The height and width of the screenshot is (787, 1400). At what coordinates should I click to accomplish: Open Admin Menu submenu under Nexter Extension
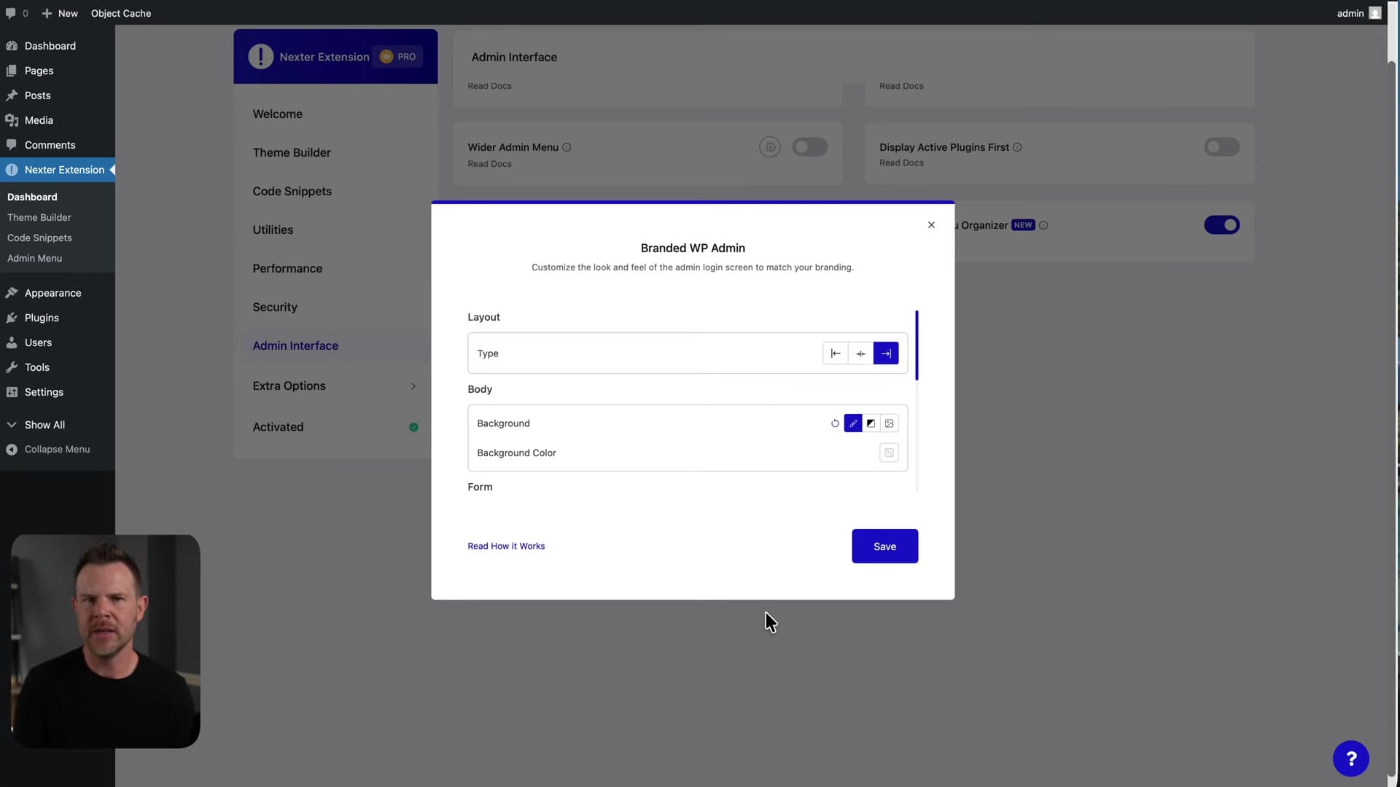pyautogui.click(x=34, y=258)
